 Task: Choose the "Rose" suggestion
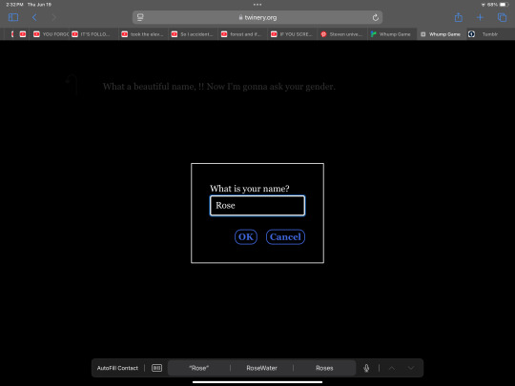[x=199, y=368]
